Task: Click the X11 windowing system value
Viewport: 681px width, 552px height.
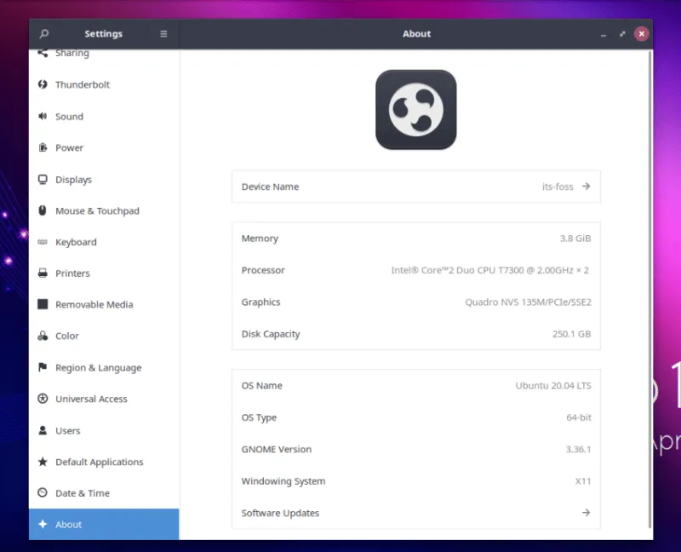Action: [x=583, y=481]
